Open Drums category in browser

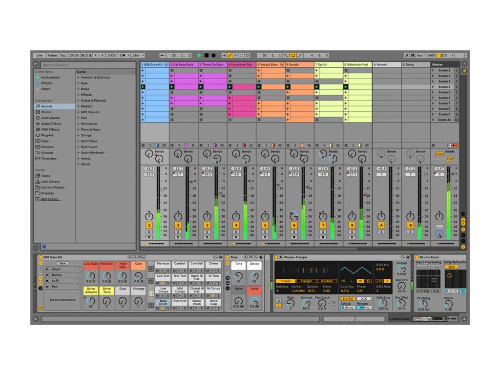(x=46, y=112)
